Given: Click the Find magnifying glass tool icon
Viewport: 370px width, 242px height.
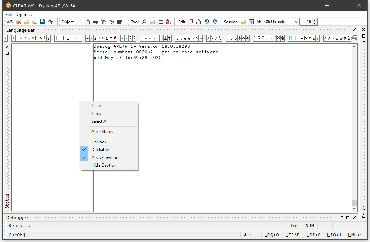Looking at the screenshot, I should pos(144,22).
